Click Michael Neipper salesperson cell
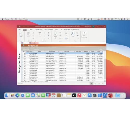Image resolution: width=130 pixels, height=117 pixels. (52, 65)
